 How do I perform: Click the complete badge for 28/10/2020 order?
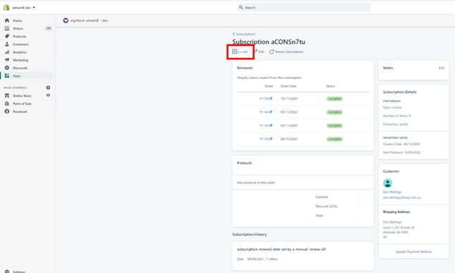[x=334, y=139]
